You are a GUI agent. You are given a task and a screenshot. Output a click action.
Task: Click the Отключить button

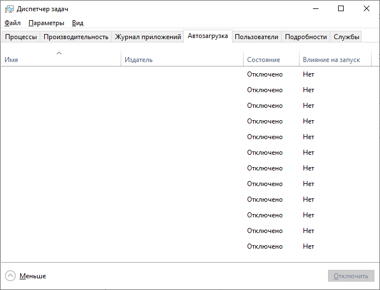click(x=351, y=276)
